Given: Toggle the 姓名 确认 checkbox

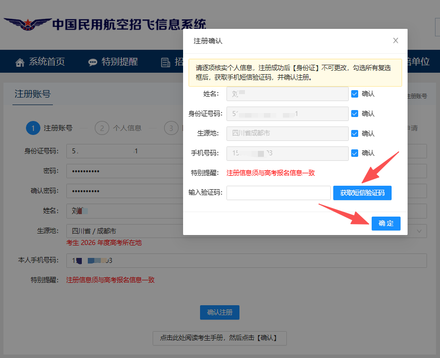Looking at the screenshot, I should click(x=355, y=94).
